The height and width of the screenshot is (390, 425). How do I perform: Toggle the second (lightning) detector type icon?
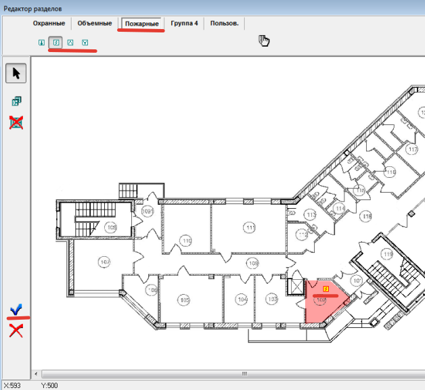coord(56,43)
